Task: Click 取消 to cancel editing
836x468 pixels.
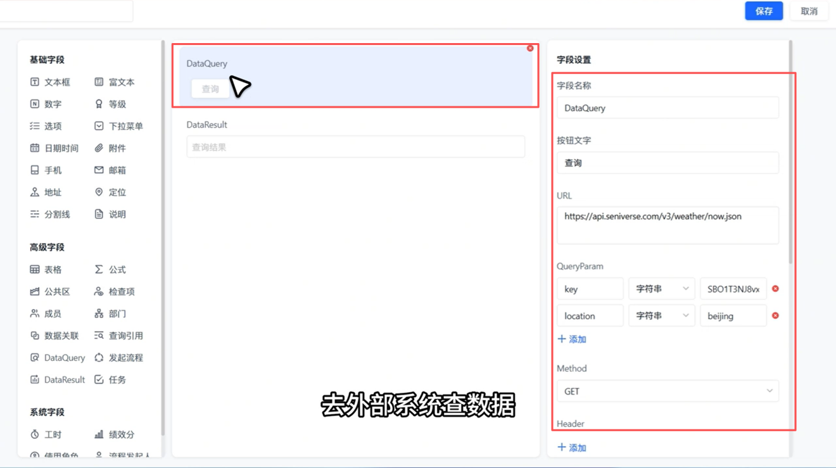Action: (809, 11)
